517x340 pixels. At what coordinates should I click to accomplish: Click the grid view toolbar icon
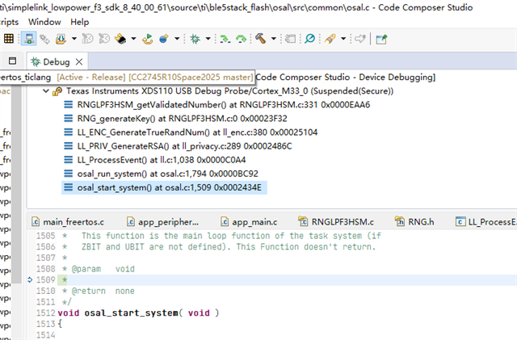9,39
